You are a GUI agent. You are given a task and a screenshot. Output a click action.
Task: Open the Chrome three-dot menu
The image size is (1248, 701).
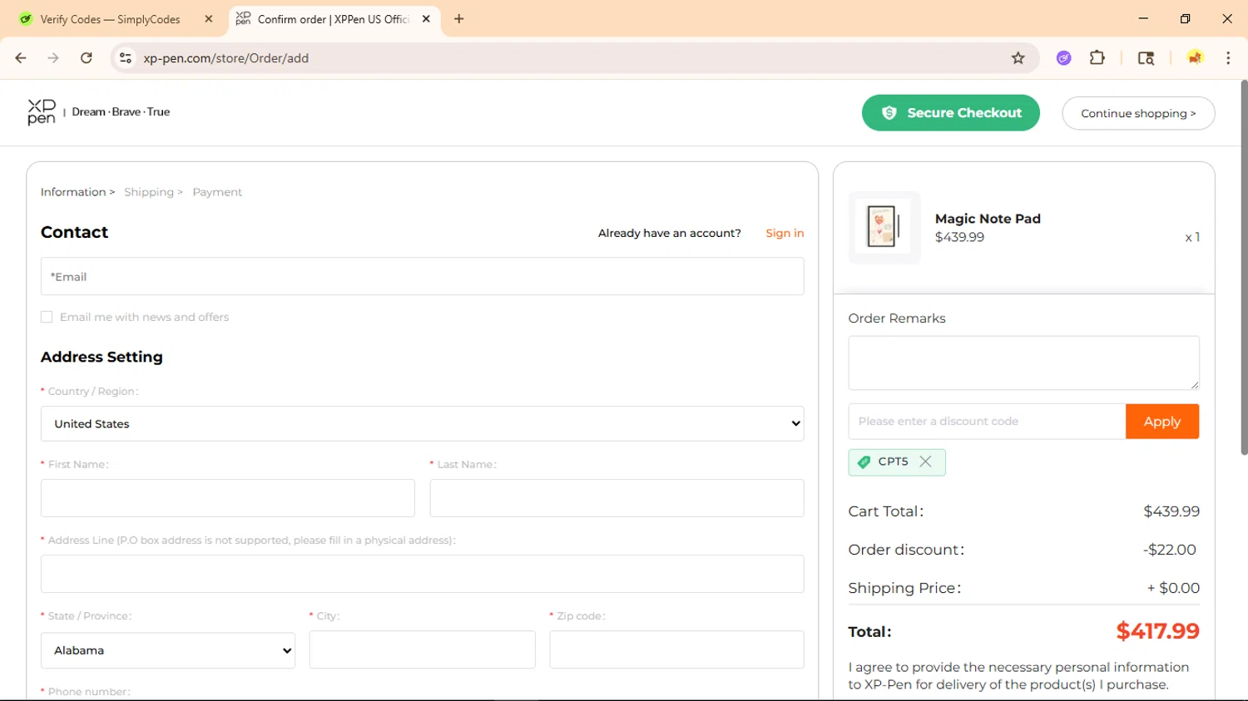pyautogui.click(x=1228, y=58)
